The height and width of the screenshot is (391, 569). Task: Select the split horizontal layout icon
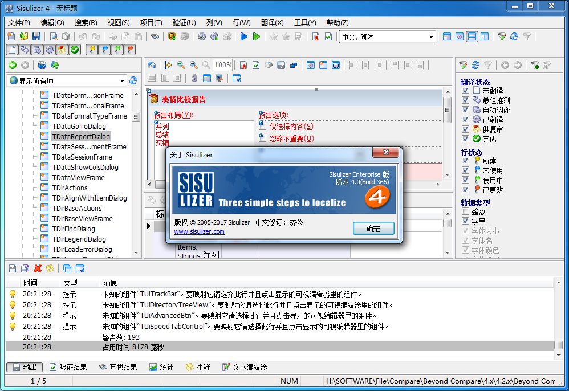coord(472,36)
